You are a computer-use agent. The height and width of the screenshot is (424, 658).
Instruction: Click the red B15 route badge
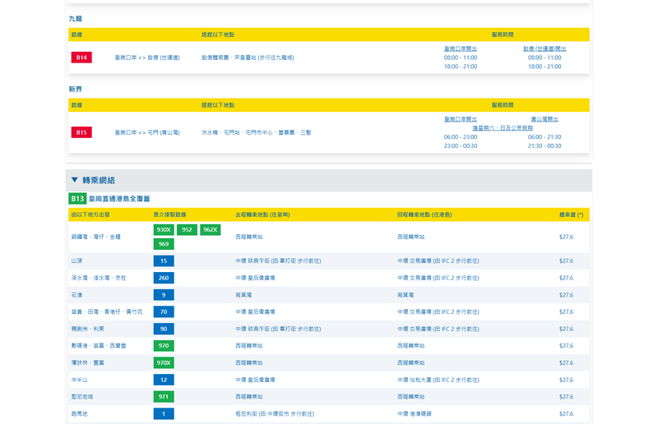coord(81,132)
